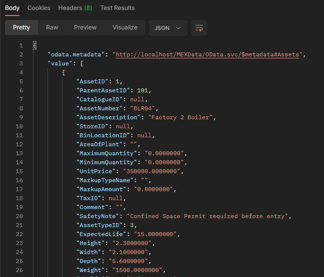The image size is (324, 277).
Task: Select the Pretty view
Action: [21, 27]
